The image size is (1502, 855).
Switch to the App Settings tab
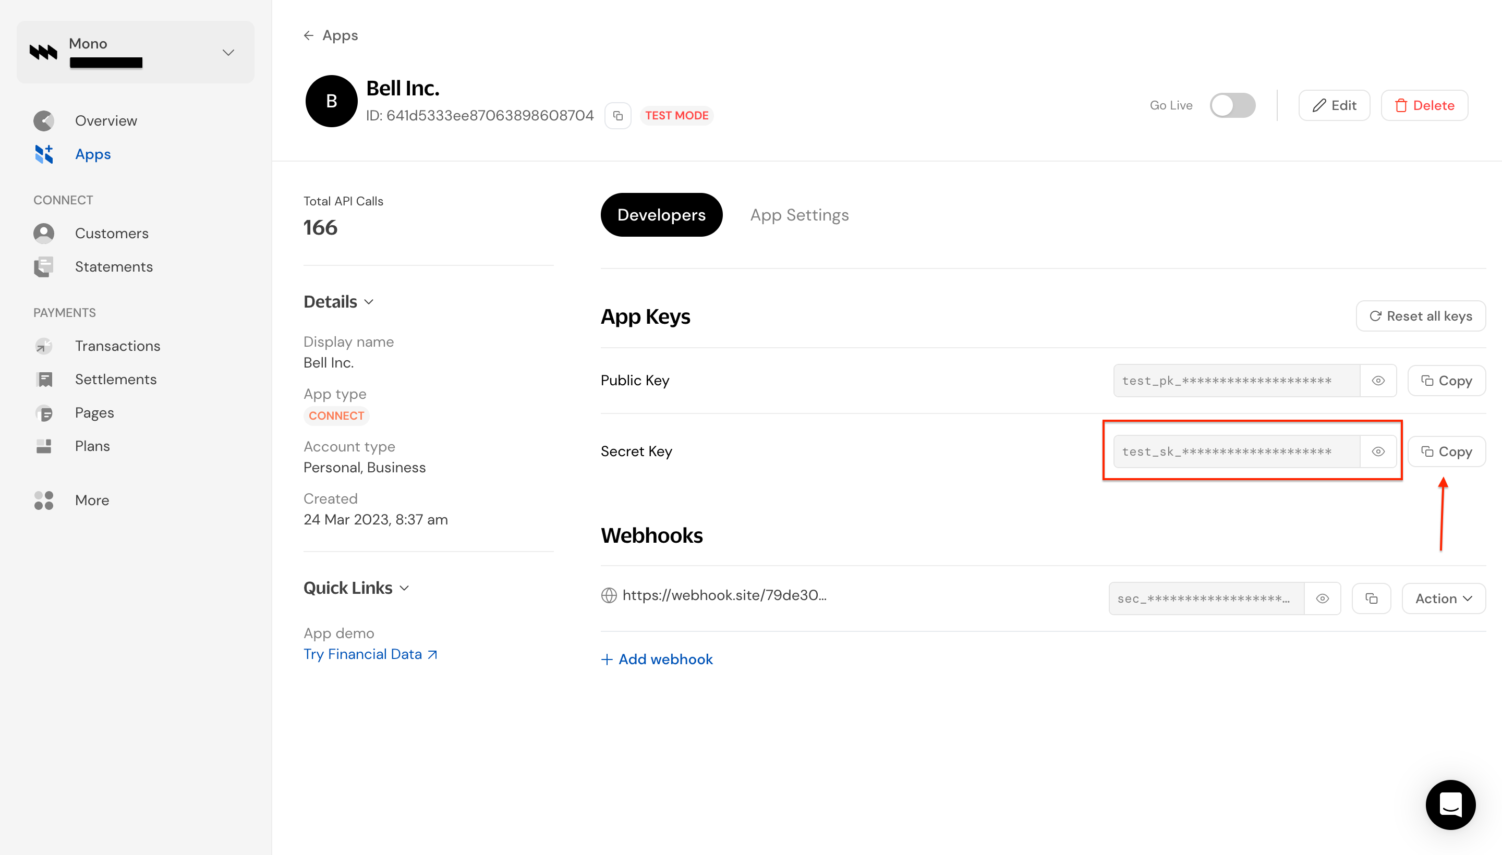(799, 215)
